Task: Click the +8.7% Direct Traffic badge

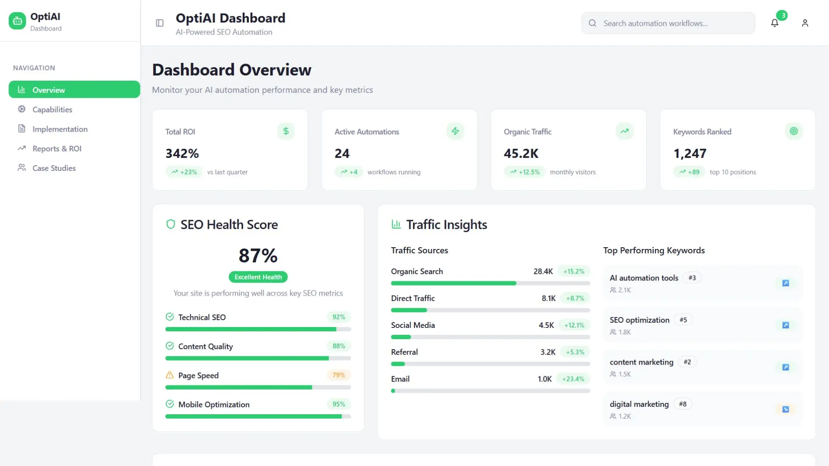Action: click(x=575, y=298)
